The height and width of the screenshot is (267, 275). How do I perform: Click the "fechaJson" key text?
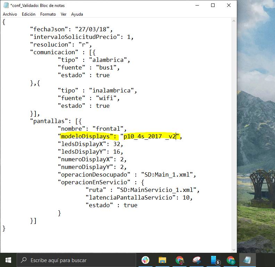(x=49, y=29)
